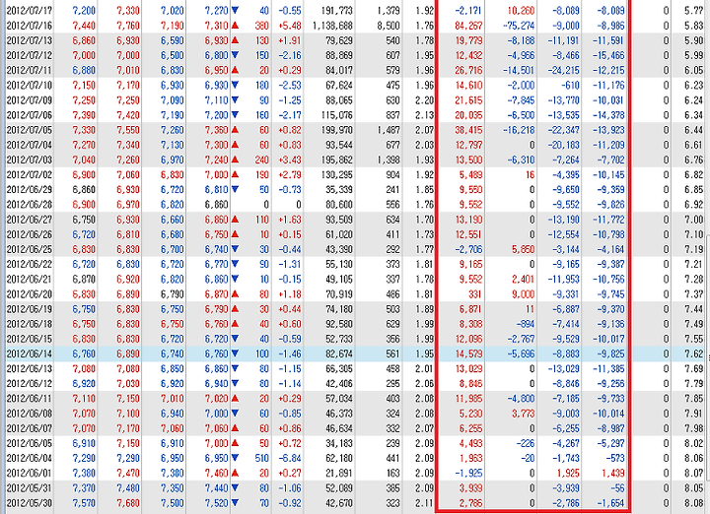Select the 2012/06/28 date cell
Screen dimensions: 710x514
point(30,205)
